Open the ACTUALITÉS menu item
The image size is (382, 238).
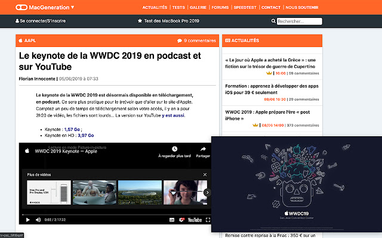tap(155, 7)
